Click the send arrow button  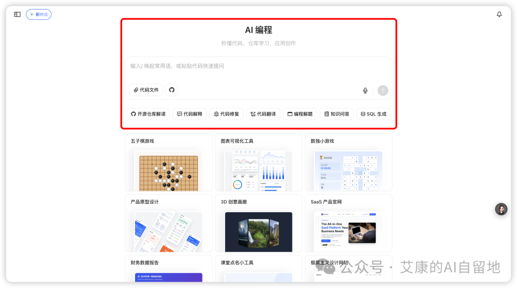click(383, 90)
